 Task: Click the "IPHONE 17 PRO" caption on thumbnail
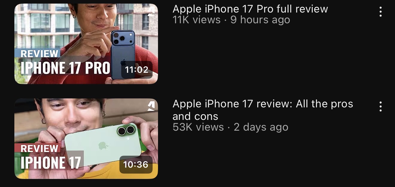65,68
